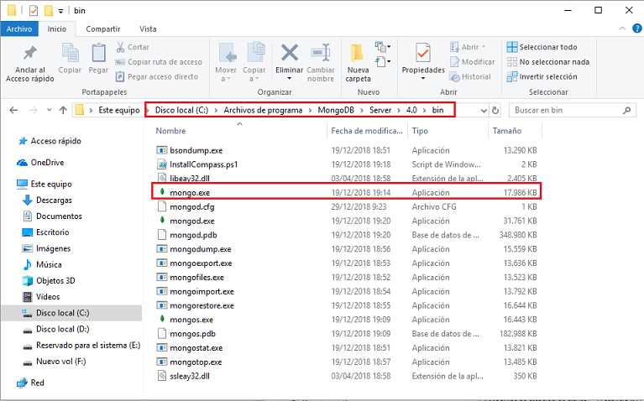Open recent locations dropdown arrow

(50, 110)
